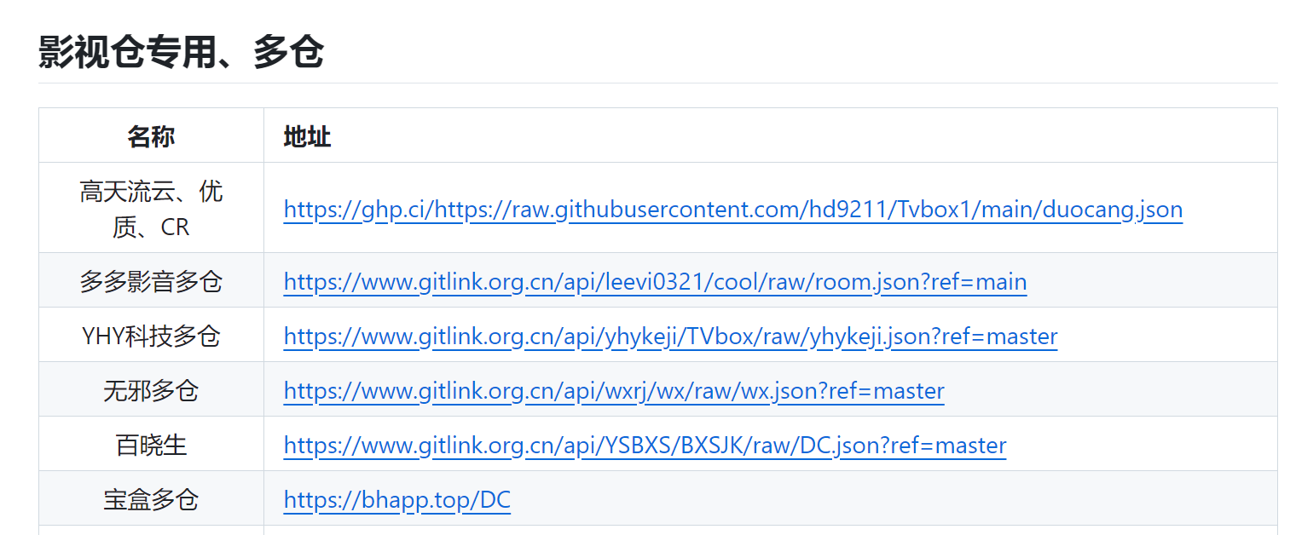
Task: Click the 多多影音多仓 name cell
Action: click(x=151, y=281)
